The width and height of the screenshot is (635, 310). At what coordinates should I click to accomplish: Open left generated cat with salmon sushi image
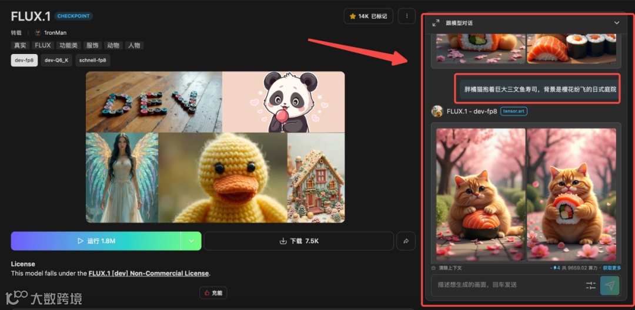(481, 194)
